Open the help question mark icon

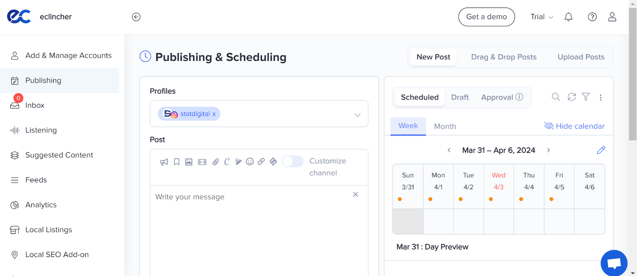point(592,17)
